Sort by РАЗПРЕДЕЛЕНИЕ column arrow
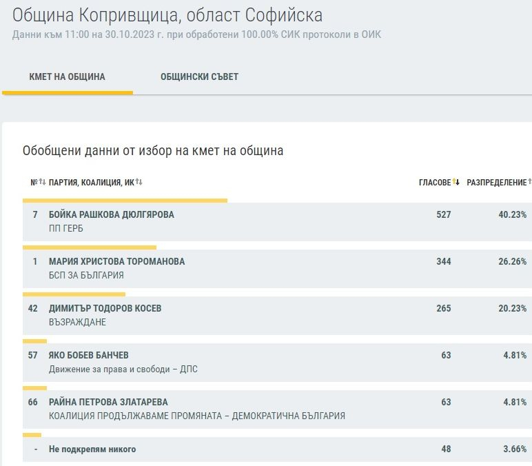 point(530,182)
